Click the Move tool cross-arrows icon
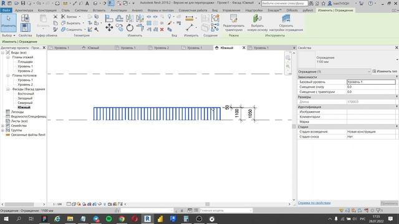The image size is (399, 224). (x=109, y=27)
